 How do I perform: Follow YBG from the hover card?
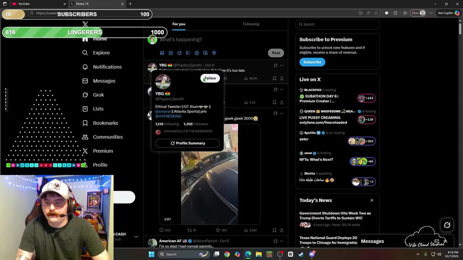pos(210,78)
